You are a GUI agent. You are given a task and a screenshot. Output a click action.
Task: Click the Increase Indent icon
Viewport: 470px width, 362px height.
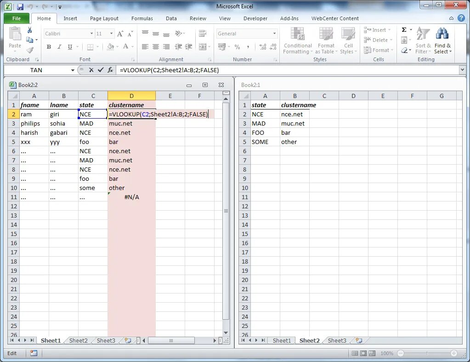click(x=188, y=47)
